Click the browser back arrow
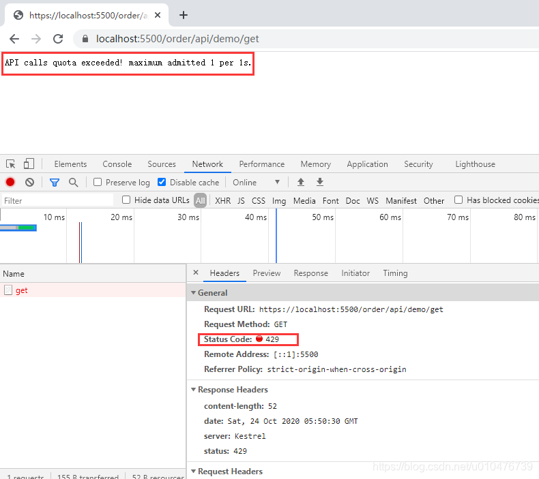539x479 pixels. pos(14,39)
